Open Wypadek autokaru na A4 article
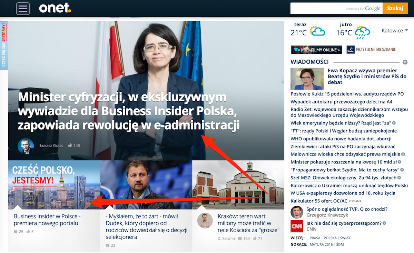The height and width of the screenshot is (253, 414). tap(342, 102)
